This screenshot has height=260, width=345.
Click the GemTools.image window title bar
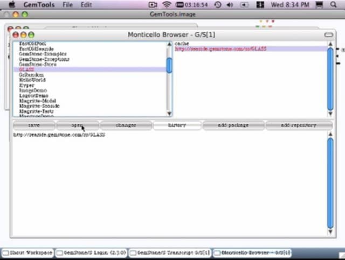172,15
